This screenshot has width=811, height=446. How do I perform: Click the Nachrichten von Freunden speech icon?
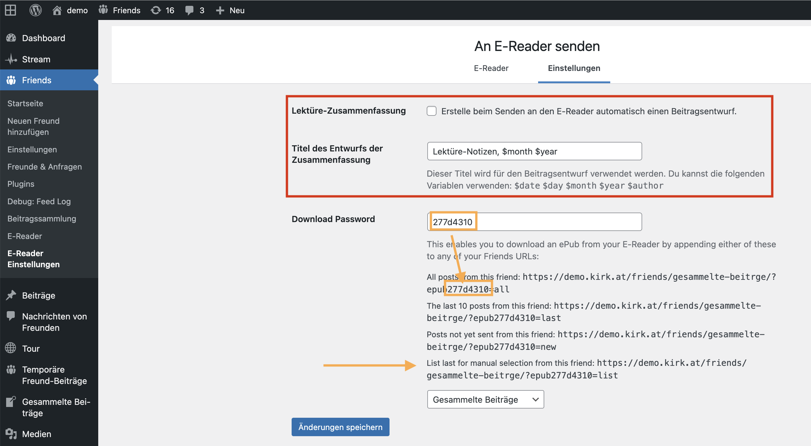(x=11, y=316)
